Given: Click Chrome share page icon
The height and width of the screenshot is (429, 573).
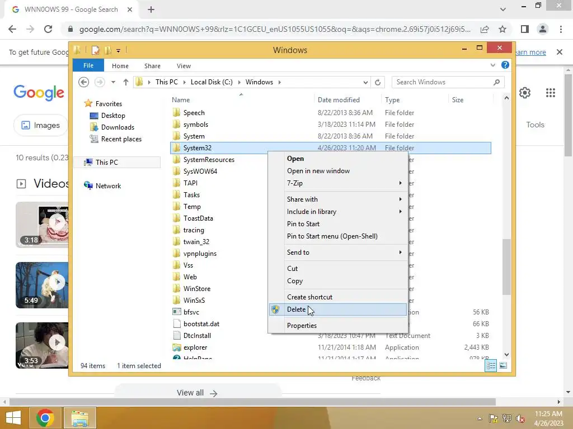Looking at the screenshot, I should click(x=485, y=29).
